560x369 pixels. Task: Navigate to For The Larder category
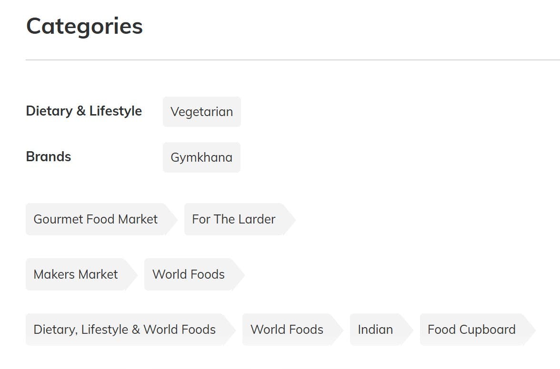(233, 219)
